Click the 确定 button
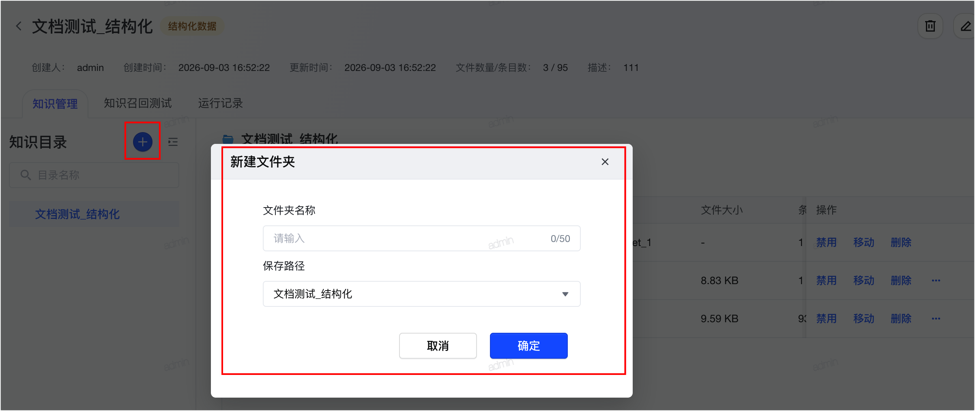 529,346
